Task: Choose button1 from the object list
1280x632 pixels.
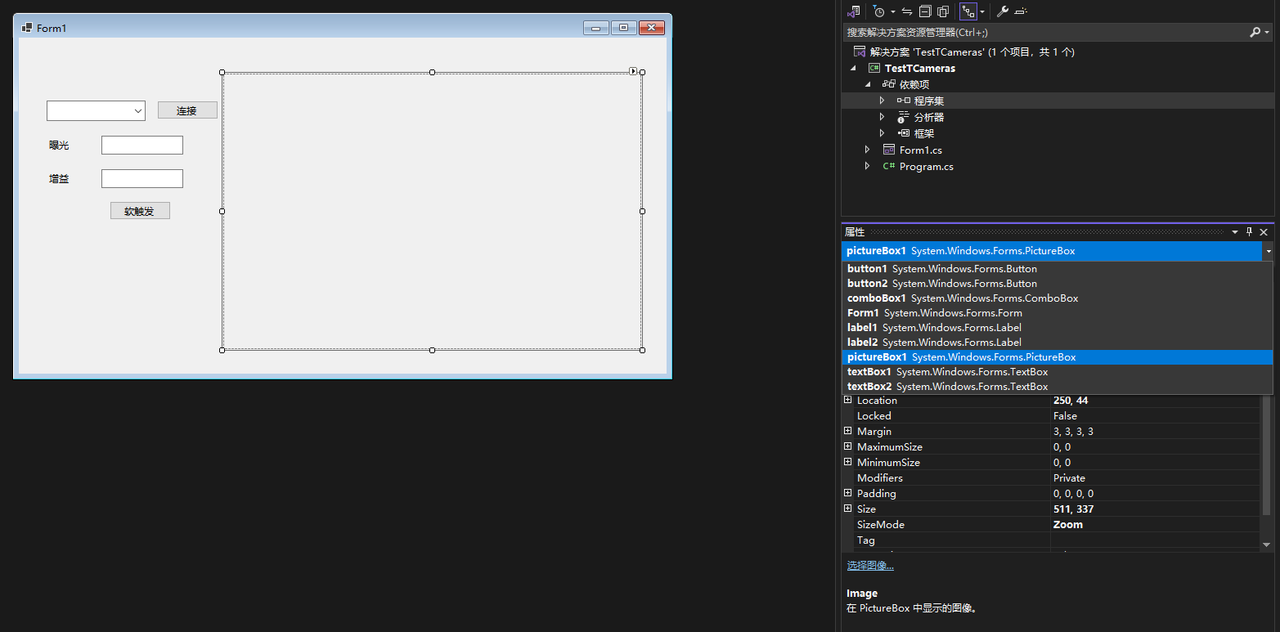Action: click(1057, 269)
